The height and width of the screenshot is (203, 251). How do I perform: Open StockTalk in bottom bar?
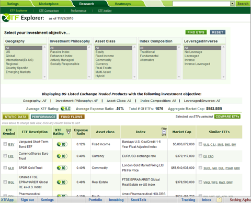(139, 200)
